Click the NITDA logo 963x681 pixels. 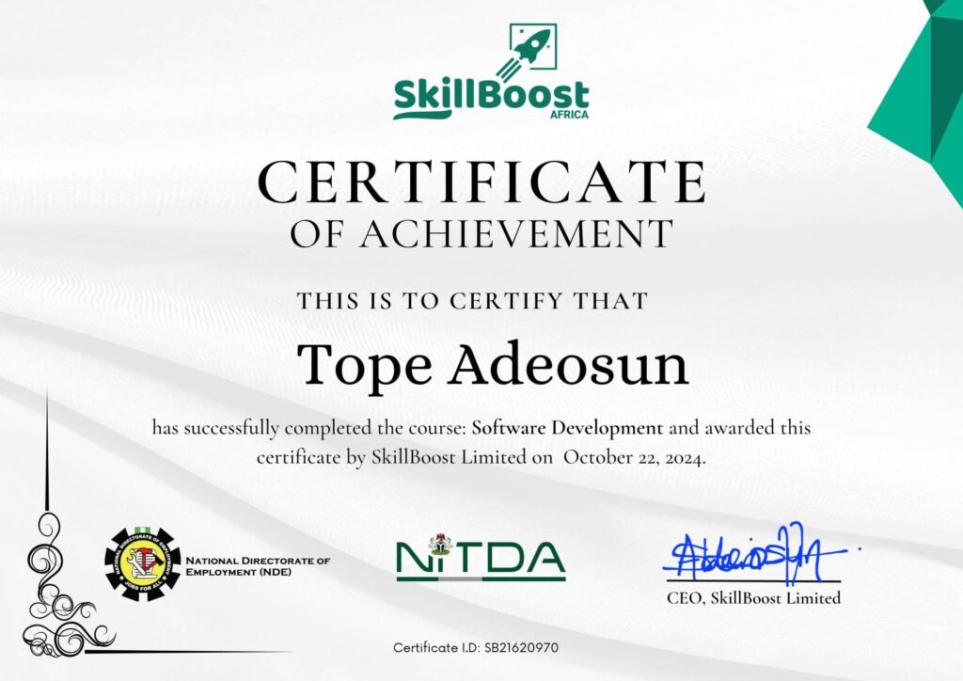coord(481,558)
